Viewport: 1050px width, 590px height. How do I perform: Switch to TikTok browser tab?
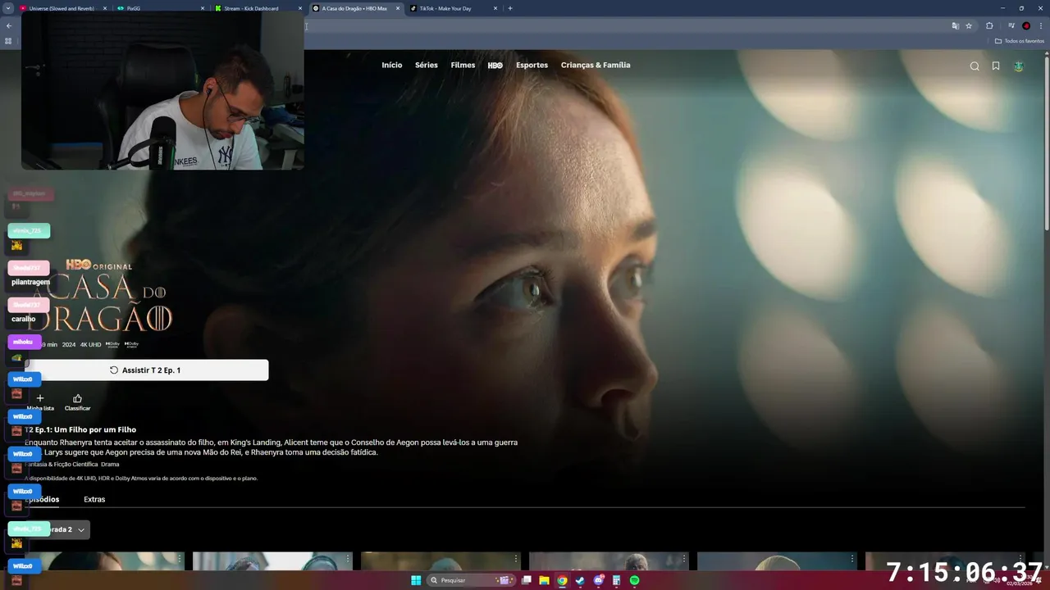pos(451,8)
